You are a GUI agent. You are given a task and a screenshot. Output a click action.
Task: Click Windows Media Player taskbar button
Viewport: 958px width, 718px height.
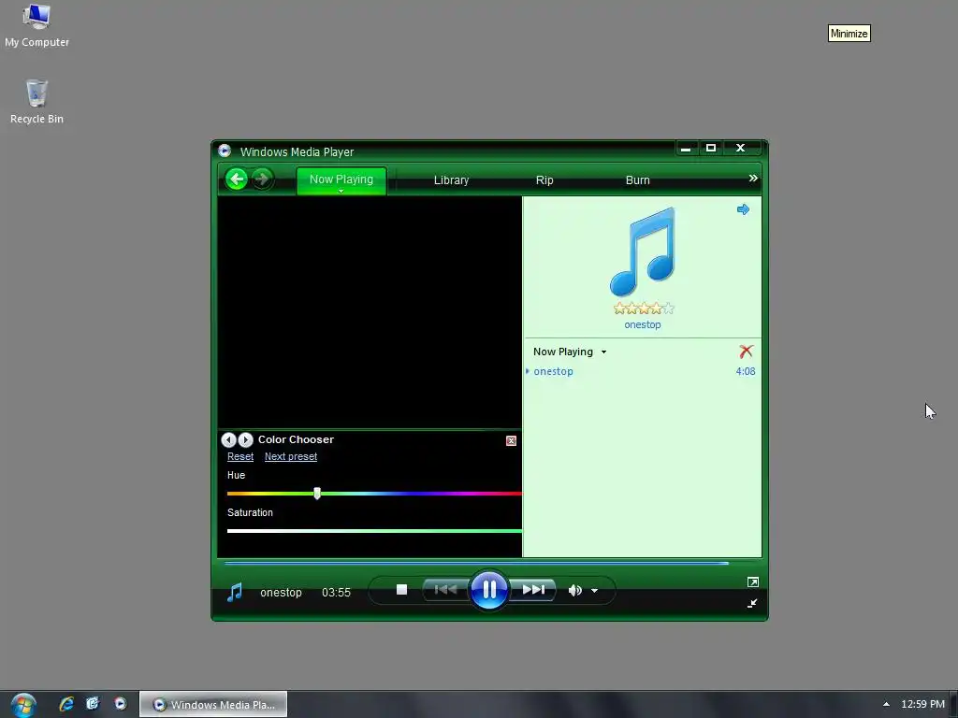tap(213, 705)
